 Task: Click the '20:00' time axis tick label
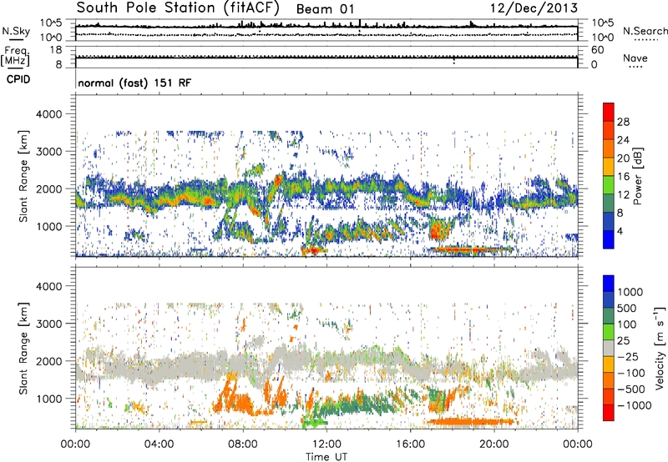point(493,444)
